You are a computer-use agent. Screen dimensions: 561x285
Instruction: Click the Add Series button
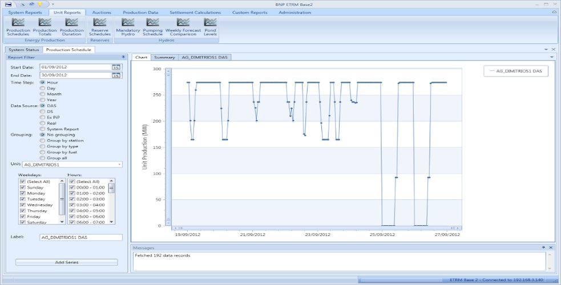point(67,262)
